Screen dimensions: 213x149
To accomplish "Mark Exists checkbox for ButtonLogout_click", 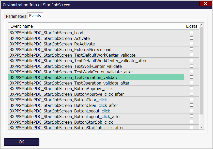I will (191, 111).
